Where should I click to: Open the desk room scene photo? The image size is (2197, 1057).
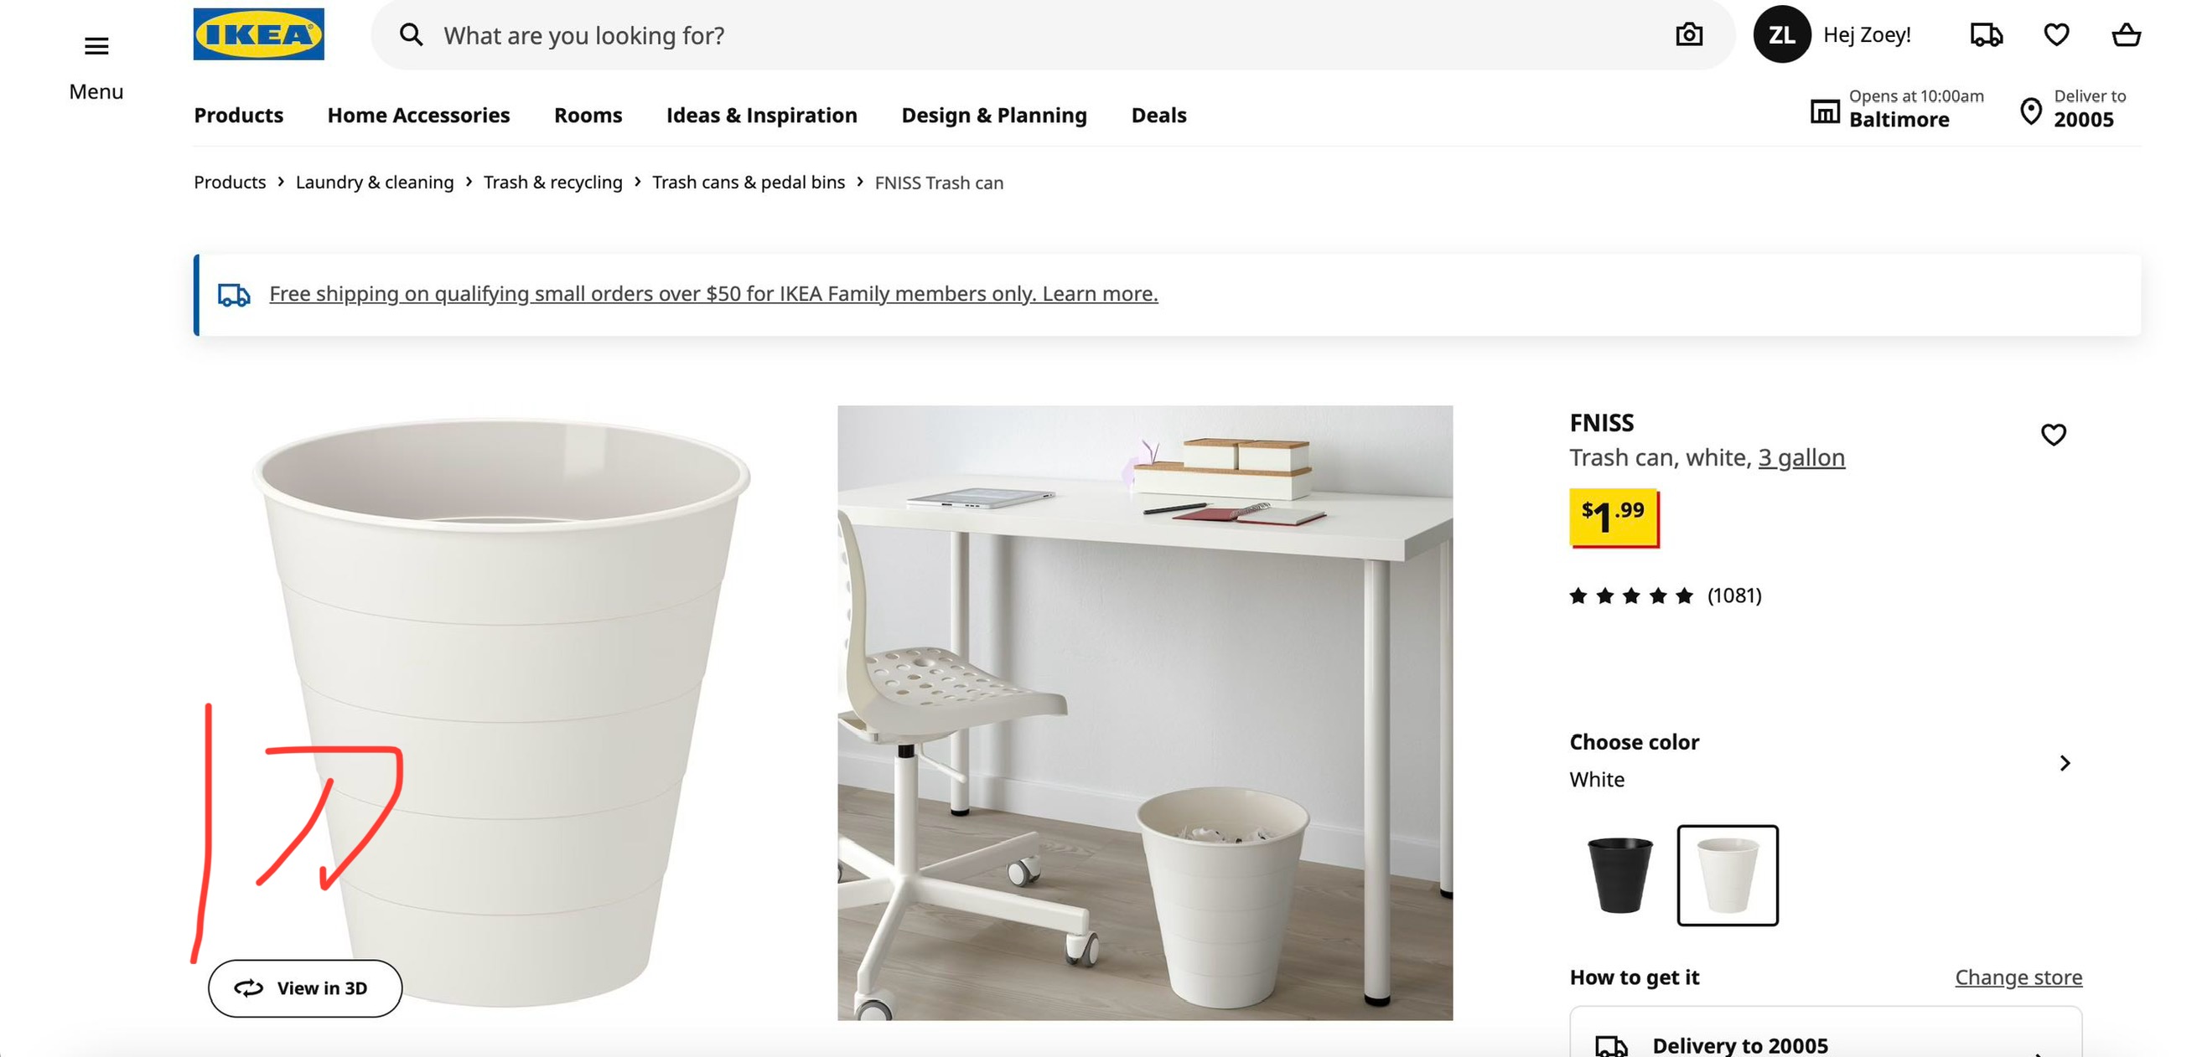click(x=1144, y=713)
